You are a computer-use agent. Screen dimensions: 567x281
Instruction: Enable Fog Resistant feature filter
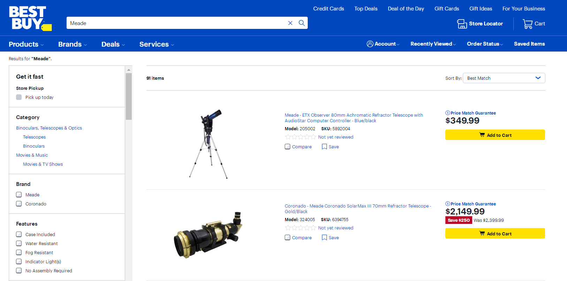(x=19, y=252)
